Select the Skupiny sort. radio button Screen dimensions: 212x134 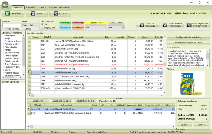coord(42,28)
